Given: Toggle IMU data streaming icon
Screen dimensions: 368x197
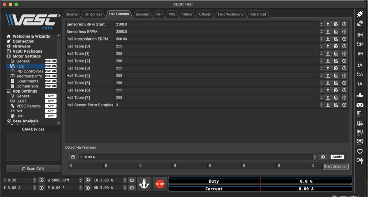Looking at the screenshot, I should point(360,132).
